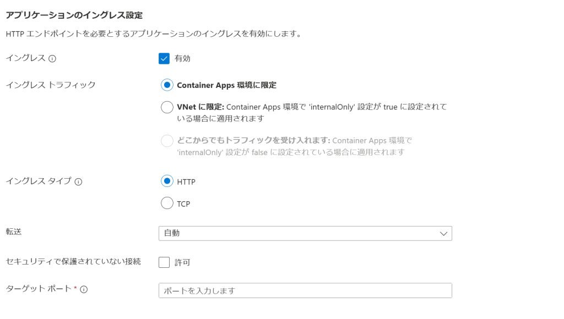Click the セキュリティで保護されていない接続 label

tap(73, 261)
